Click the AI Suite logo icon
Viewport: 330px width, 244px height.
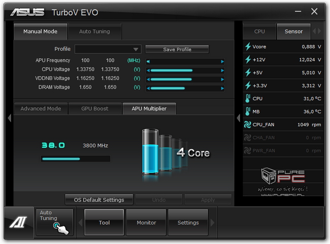tap(18, 222)
